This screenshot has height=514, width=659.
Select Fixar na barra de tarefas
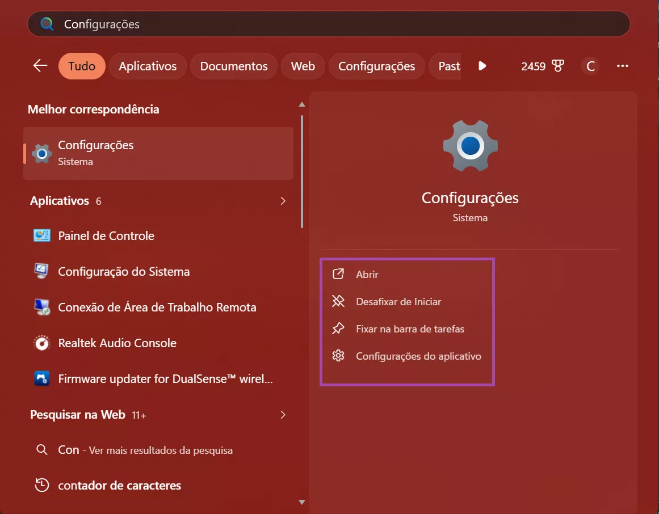click(410, 328)
